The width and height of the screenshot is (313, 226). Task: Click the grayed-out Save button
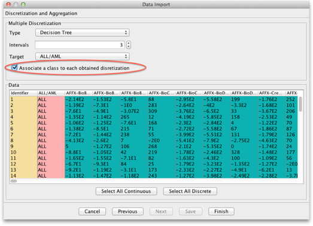pyautogui.click(x=190, y=211)
